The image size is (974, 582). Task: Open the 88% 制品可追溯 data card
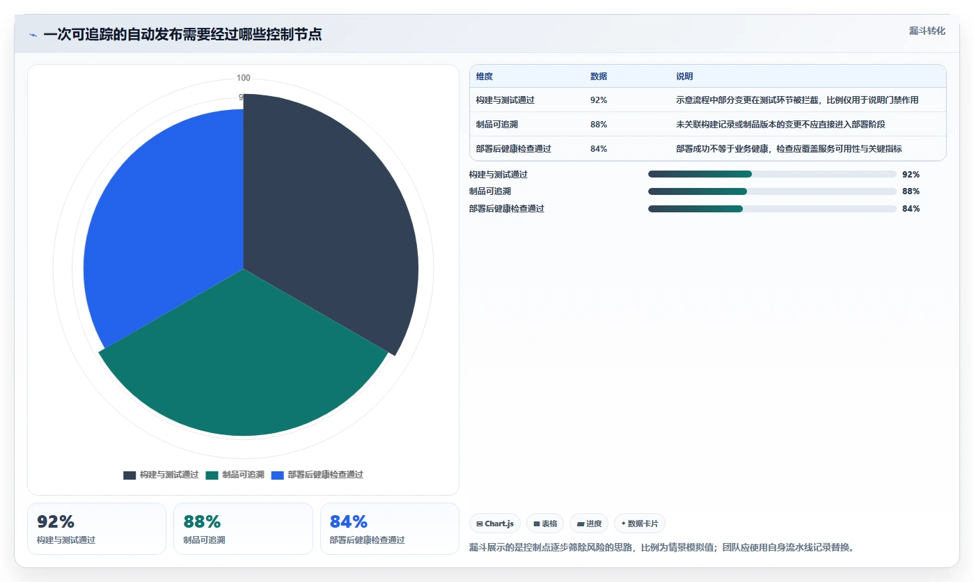[x=243, y=529]
